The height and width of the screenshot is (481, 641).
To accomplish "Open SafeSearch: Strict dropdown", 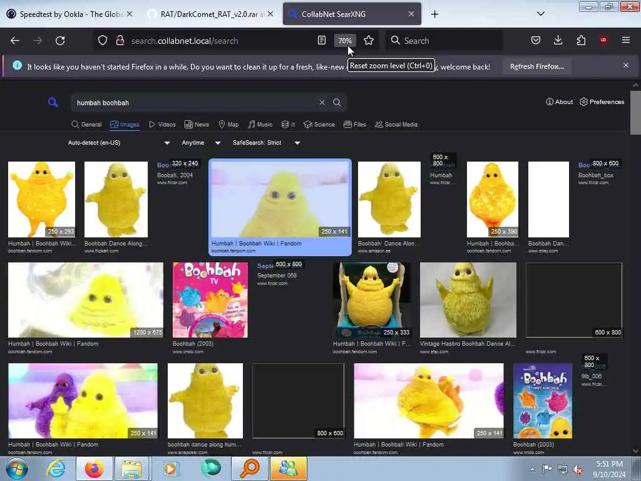I will pos(266,143).
